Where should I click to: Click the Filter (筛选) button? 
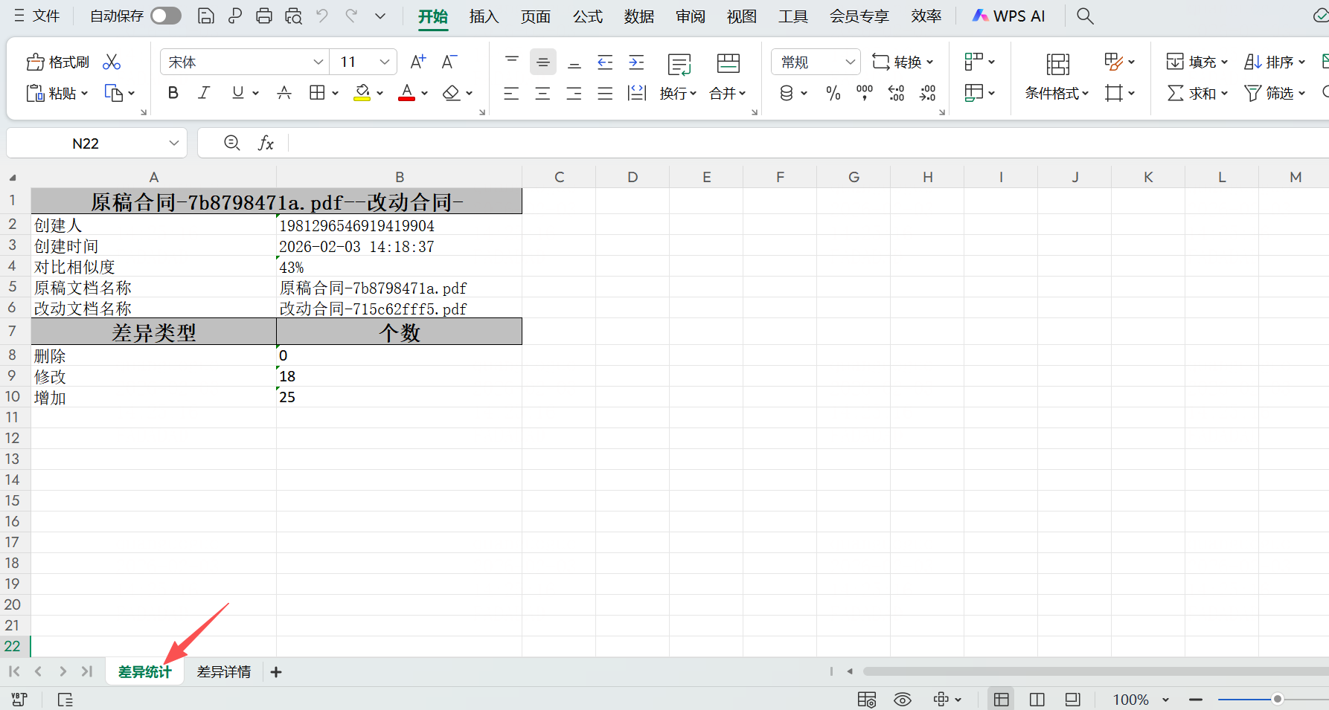(1275, 93)
